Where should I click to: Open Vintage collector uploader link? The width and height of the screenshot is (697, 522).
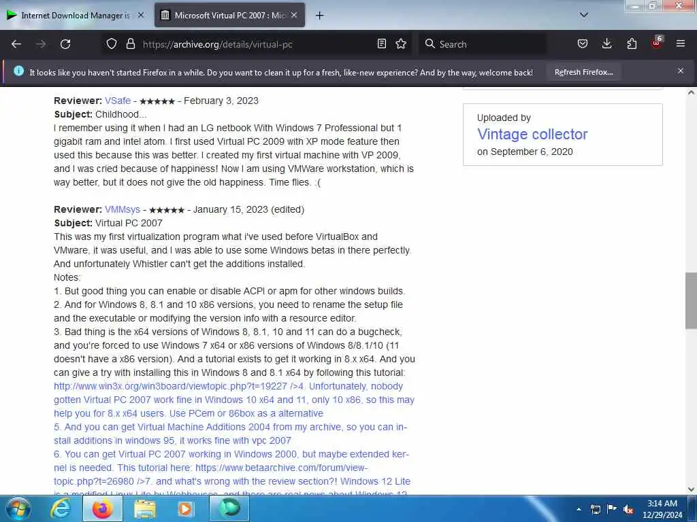532,134
